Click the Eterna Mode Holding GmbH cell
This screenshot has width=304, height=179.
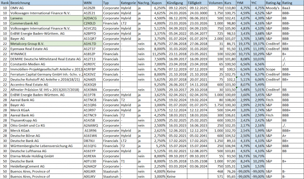tap(46, 156)
